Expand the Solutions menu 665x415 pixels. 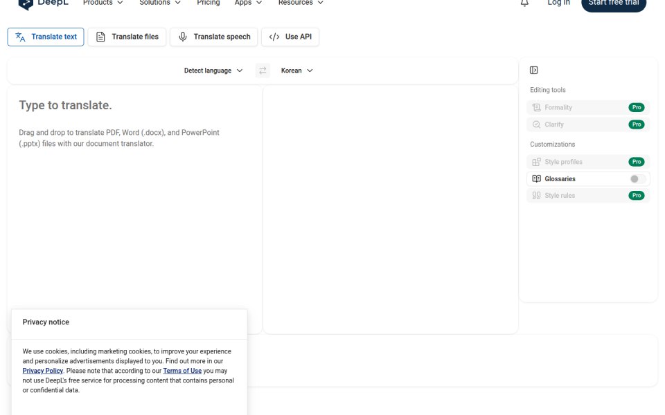tap(160, 3)
